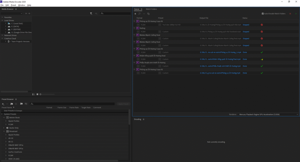This screenshot has height=162, width=300.
Task: Open the Preset Browser panel hamburger menu
Action: point(16,99)
